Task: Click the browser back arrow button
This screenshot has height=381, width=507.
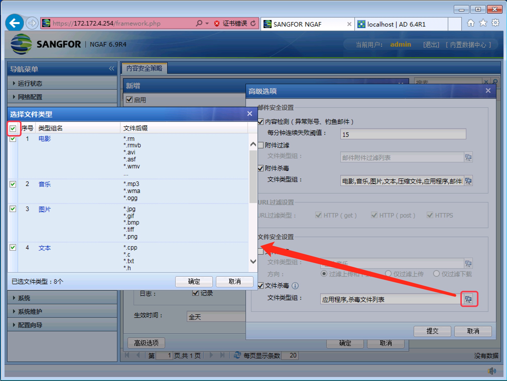Action: (14, 23)
